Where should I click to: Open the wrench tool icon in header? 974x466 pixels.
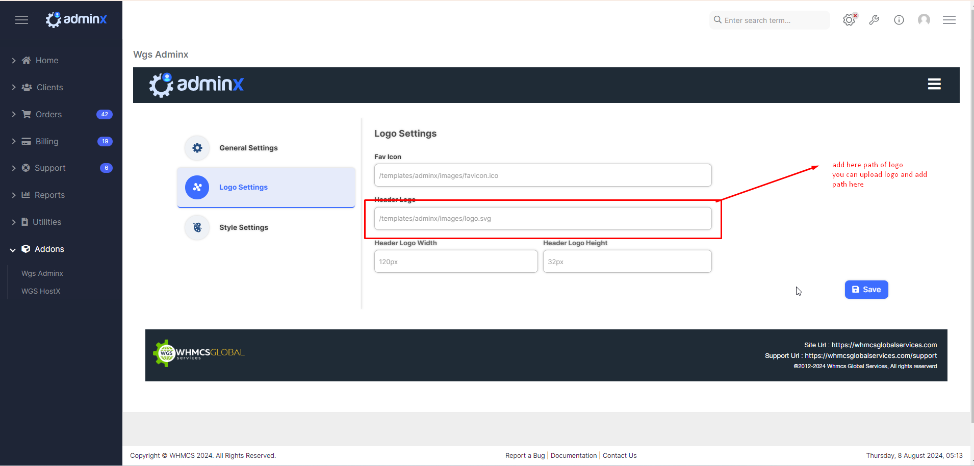click(874, 20)
